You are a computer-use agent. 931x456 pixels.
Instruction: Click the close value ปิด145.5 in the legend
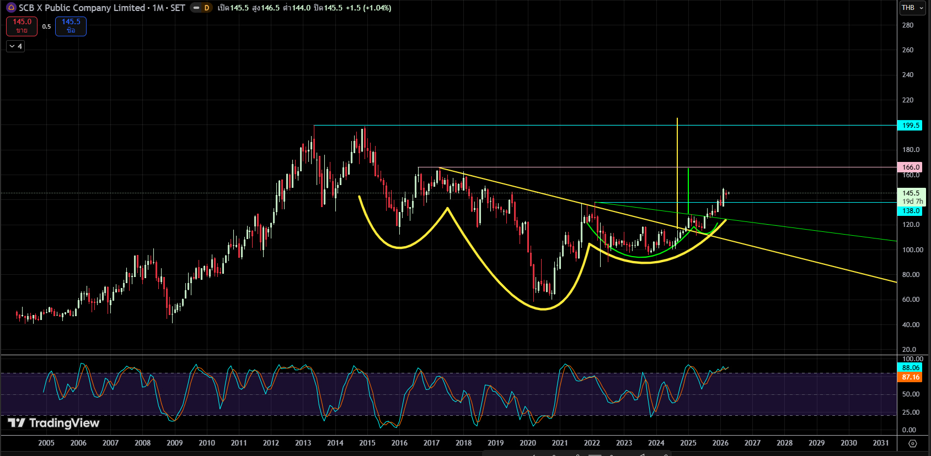pyautogui.click(x=328, y=8)
